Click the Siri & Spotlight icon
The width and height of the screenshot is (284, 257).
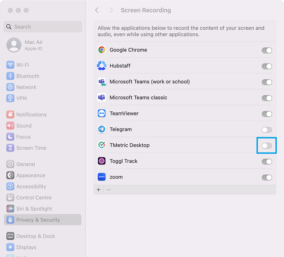pos(10,209)
